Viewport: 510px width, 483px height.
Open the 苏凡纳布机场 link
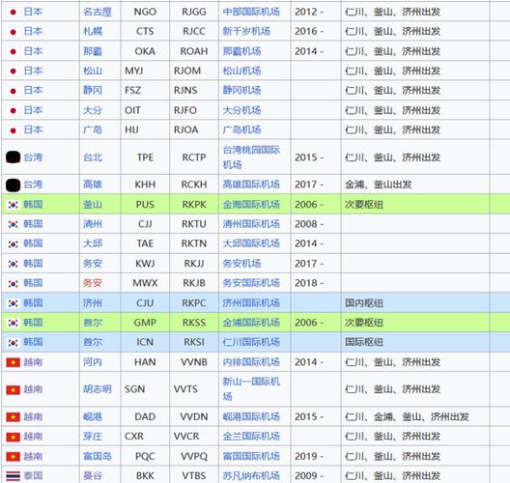251,476
